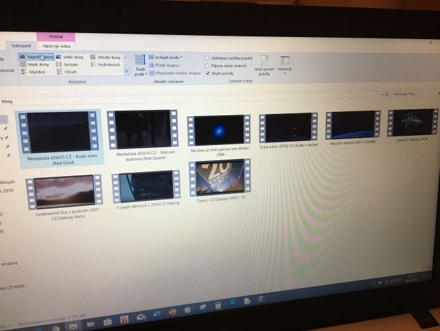Select Mentalista s03e16 Sněhová královna video
440x331 pixels.
coord(143,136)
